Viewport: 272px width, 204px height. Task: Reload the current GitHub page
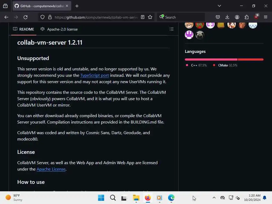click(x=25, y=17)
